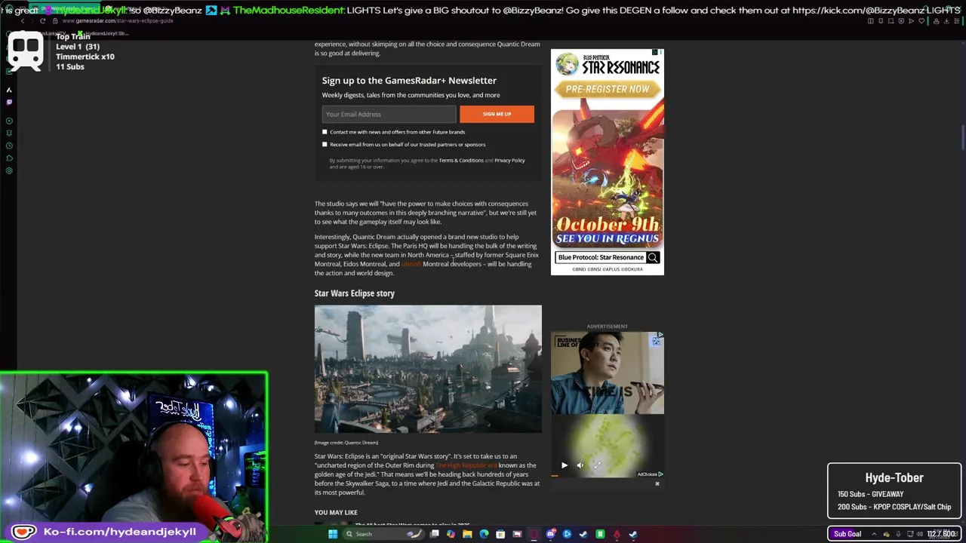Follow 'The High Republic era' link
Image resolution: width=966 pixels, height=543 pixels.
click(466, 465)
